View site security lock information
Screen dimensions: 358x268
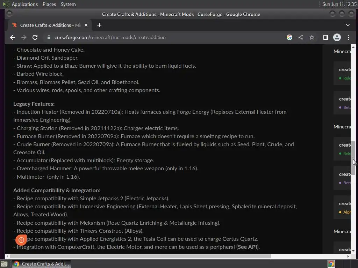(49, 37)
